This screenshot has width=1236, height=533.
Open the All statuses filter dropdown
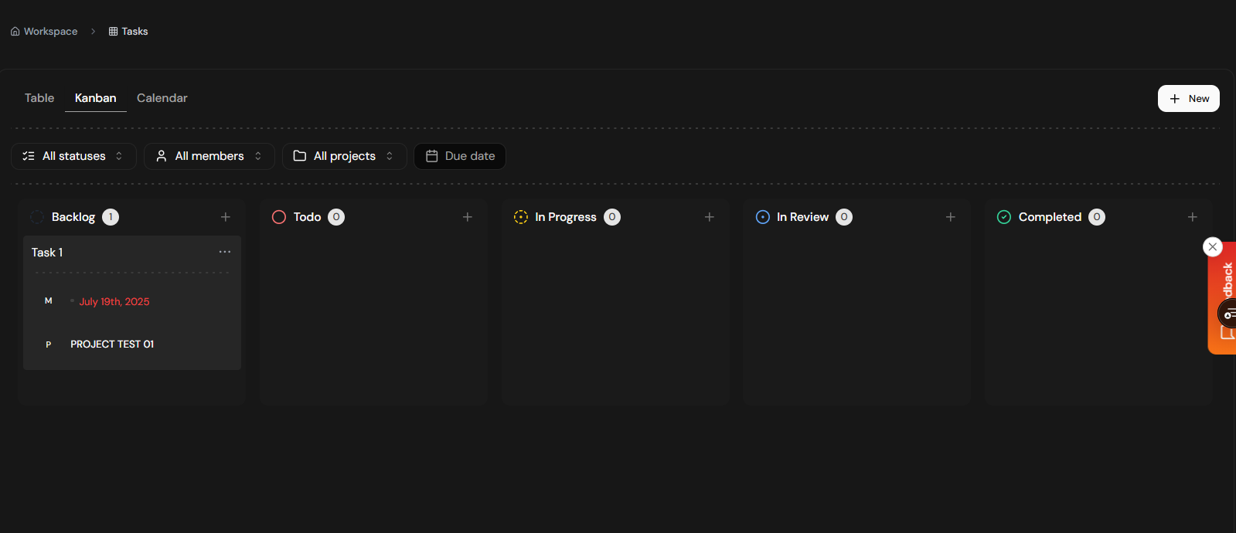click(73, 156)
